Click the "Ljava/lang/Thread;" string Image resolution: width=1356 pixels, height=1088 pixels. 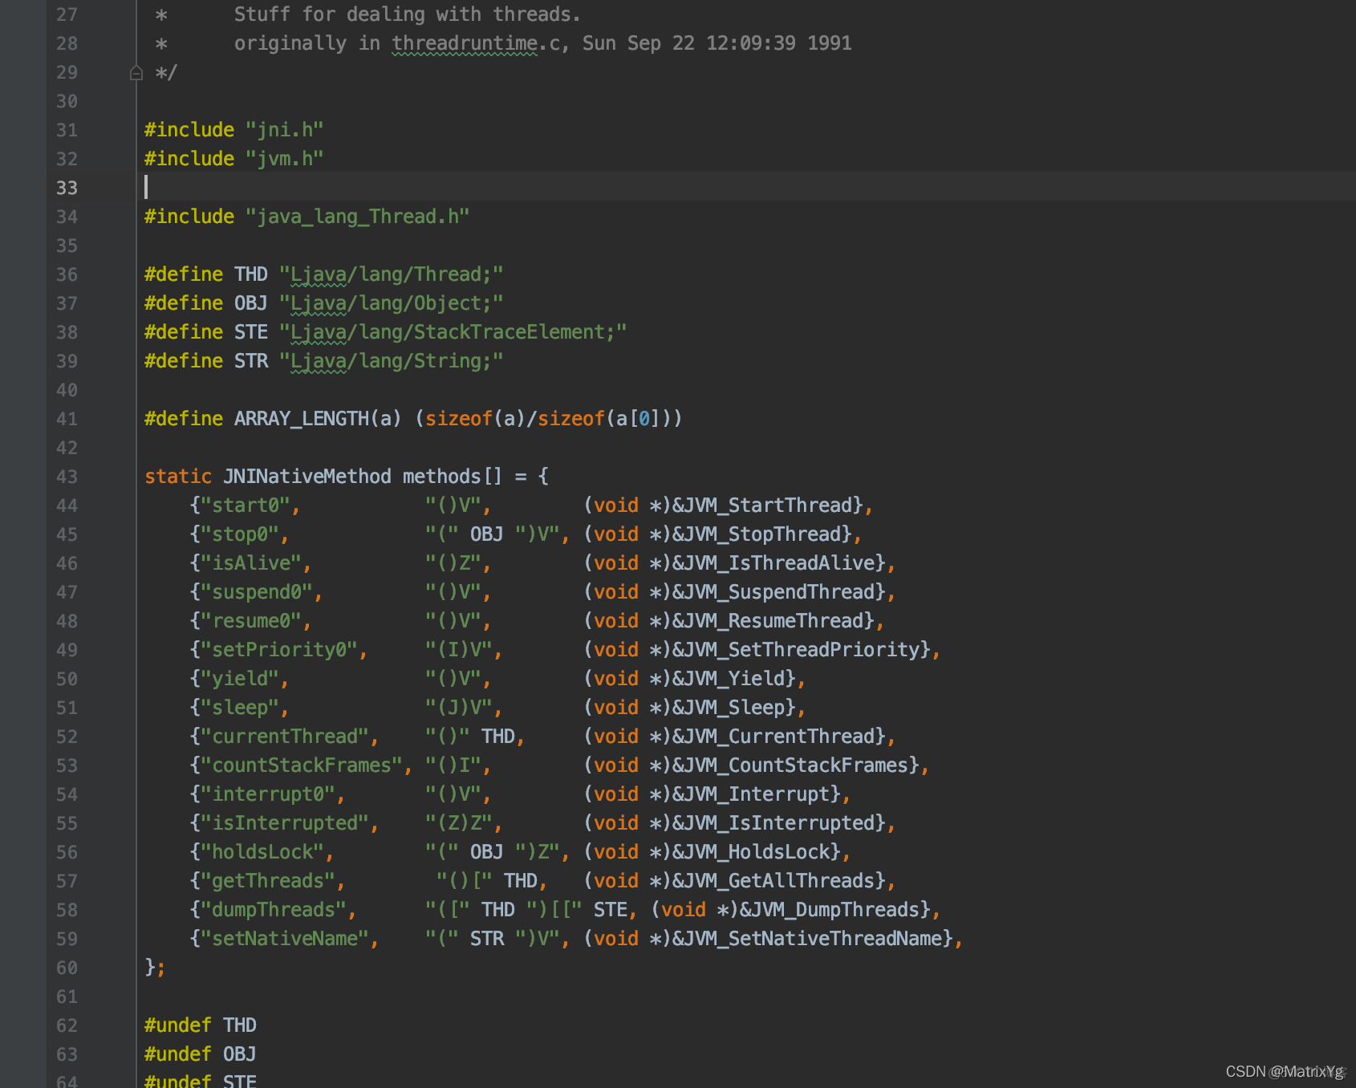(392, 274)
